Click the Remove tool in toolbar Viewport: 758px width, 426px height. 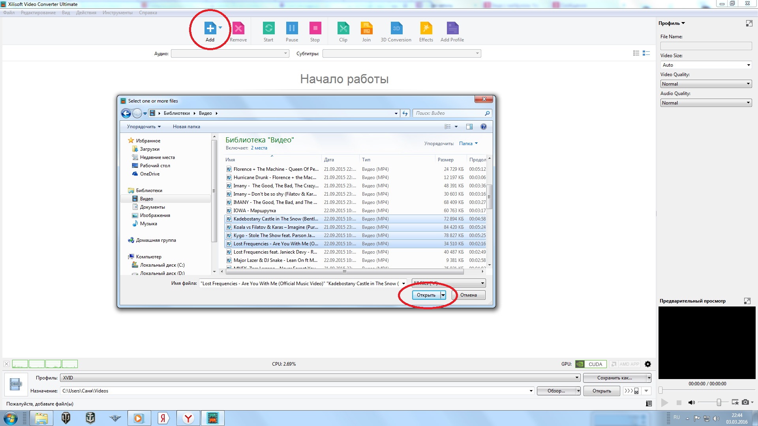(x=238, y=29)
